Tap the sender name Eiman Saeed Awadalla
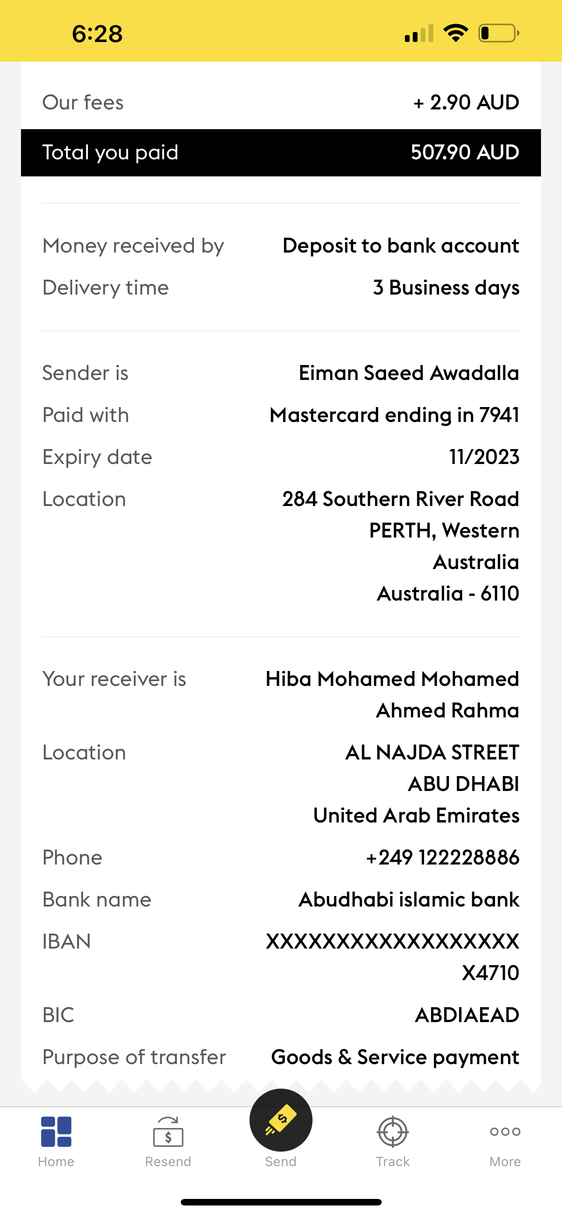Viewport: 562px width, 1216px height. pyautogui.click(x=409, y=373)
